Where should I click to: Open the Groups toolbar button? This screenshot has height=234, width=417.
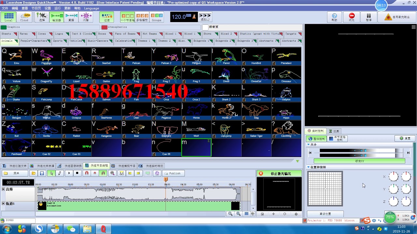coord(156,17)
